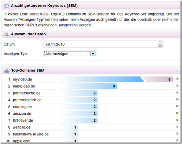Click telekom-musicwire.de in the list

[31, 134]
